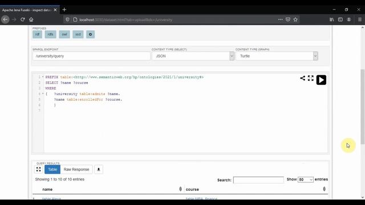365x205 pixels.
Task: Share the query via share icon
Action: pyautogui.click(x=302, y=78)
